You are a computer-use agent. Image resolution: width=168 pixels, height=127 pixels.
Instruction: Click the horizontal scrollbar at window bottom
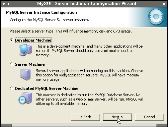84,125
